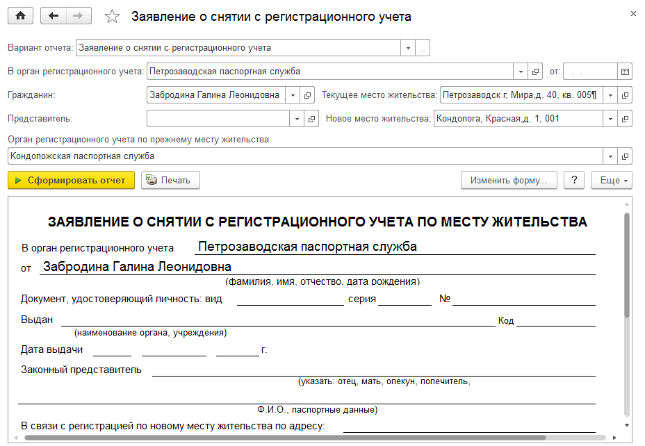This screenshot has height=446, width=645.
Task: Click the Печать button
Action: point(170,181)
